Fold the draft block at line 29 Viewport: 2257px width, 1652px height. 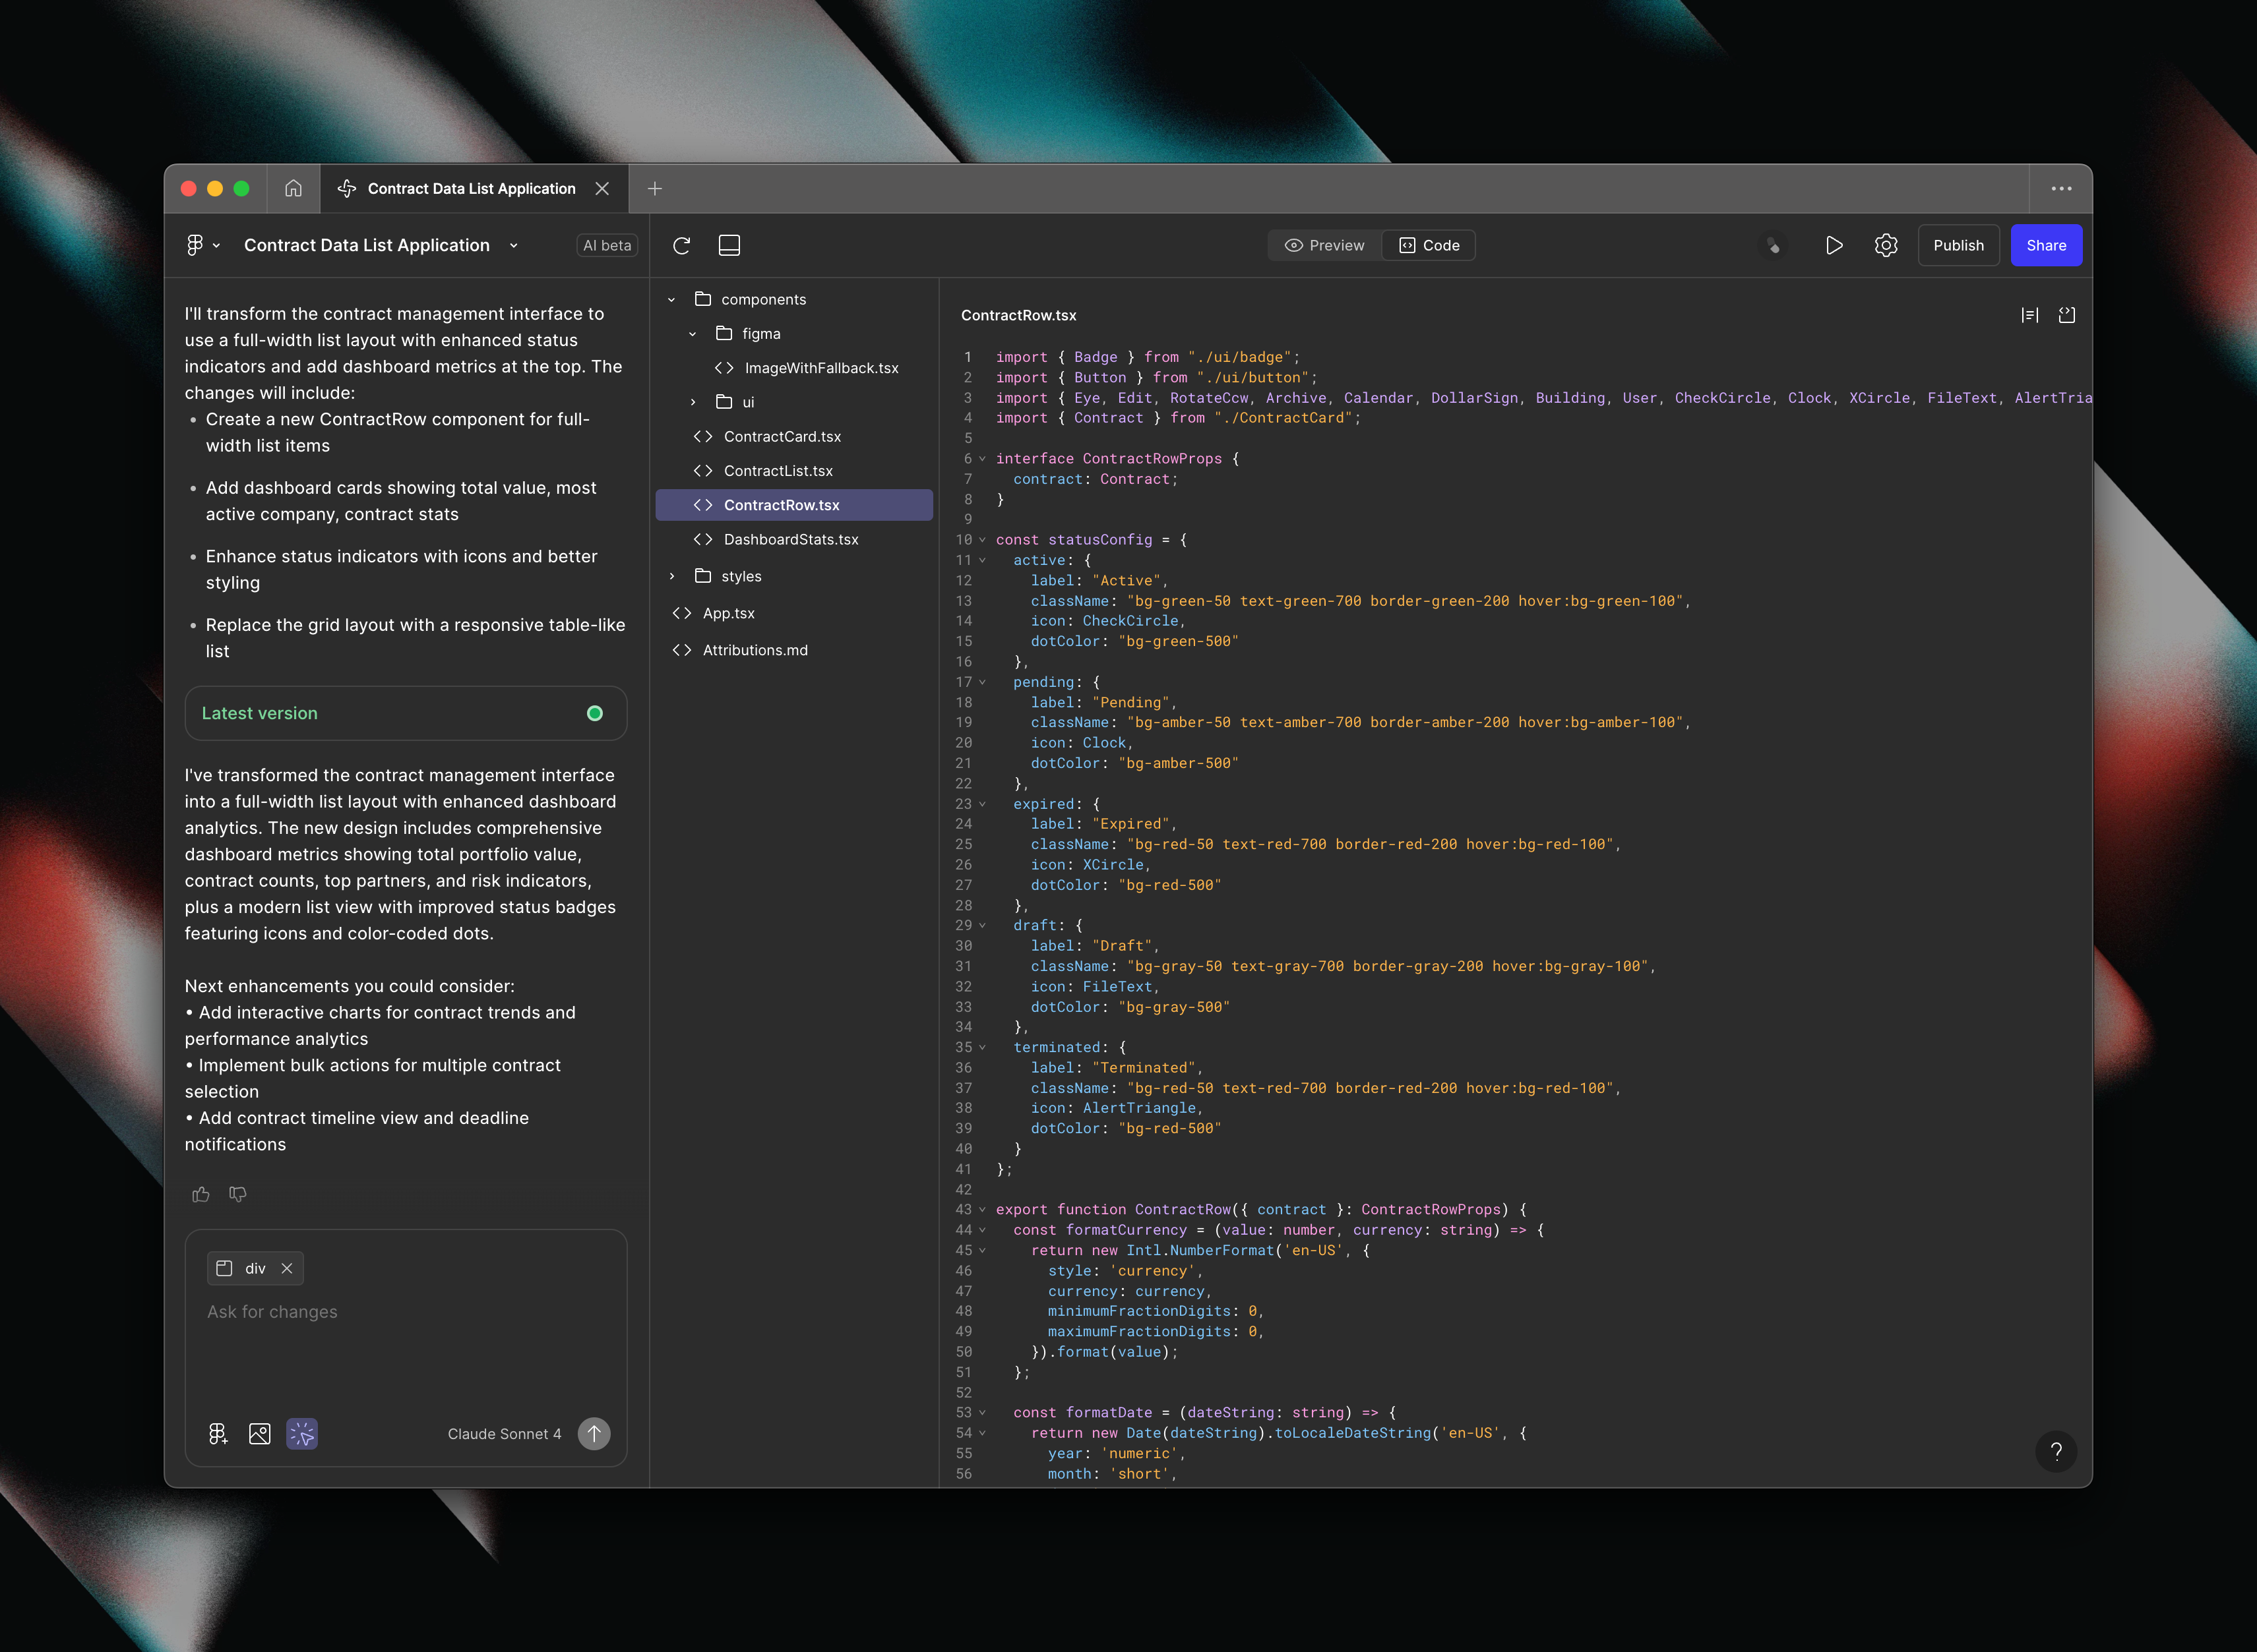click(983, 925)
